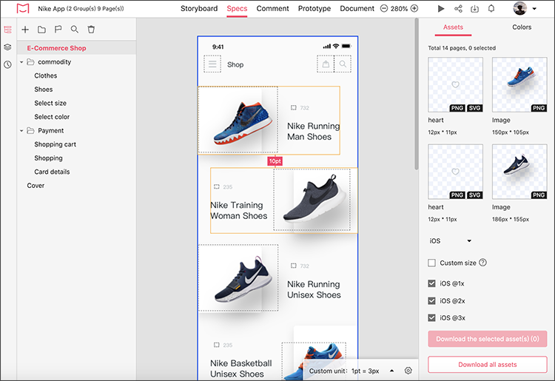555x381 pixels.
Task: Open the Cover page
Action: click(36, 186)
